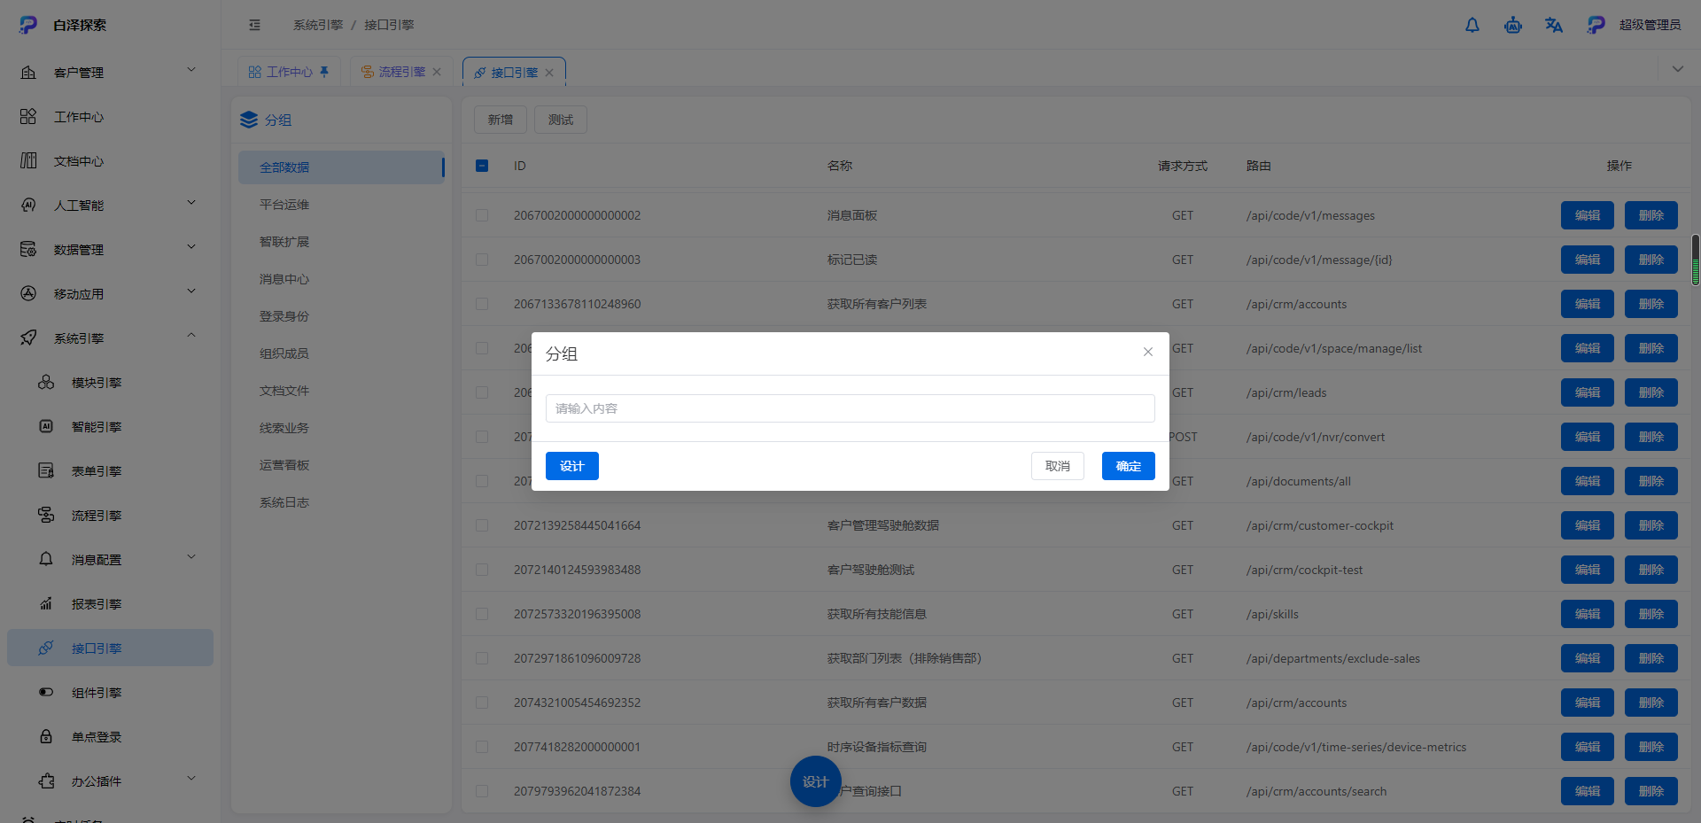Click the notification bell icon
This screenshot has height=823, width=1701.
1472,25
